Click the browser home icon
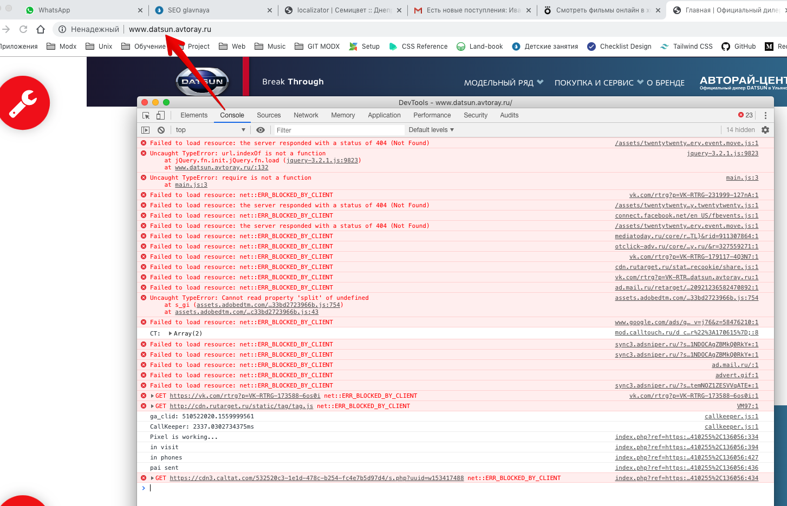The image size is (787, 506). [41, 29]
